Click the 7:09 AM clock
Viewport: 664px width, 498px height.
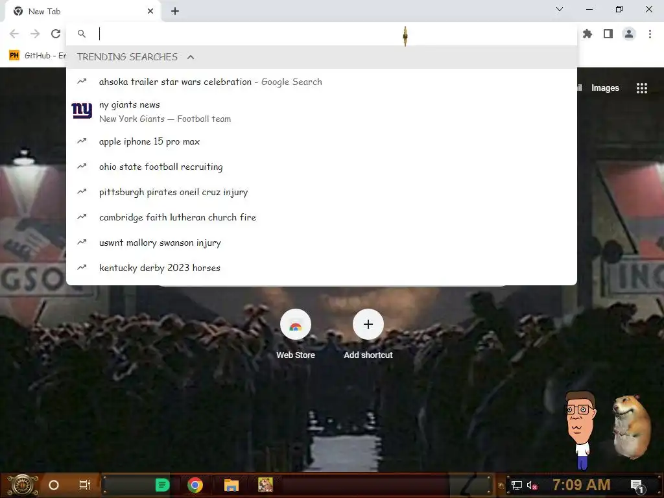click(582, 485)
